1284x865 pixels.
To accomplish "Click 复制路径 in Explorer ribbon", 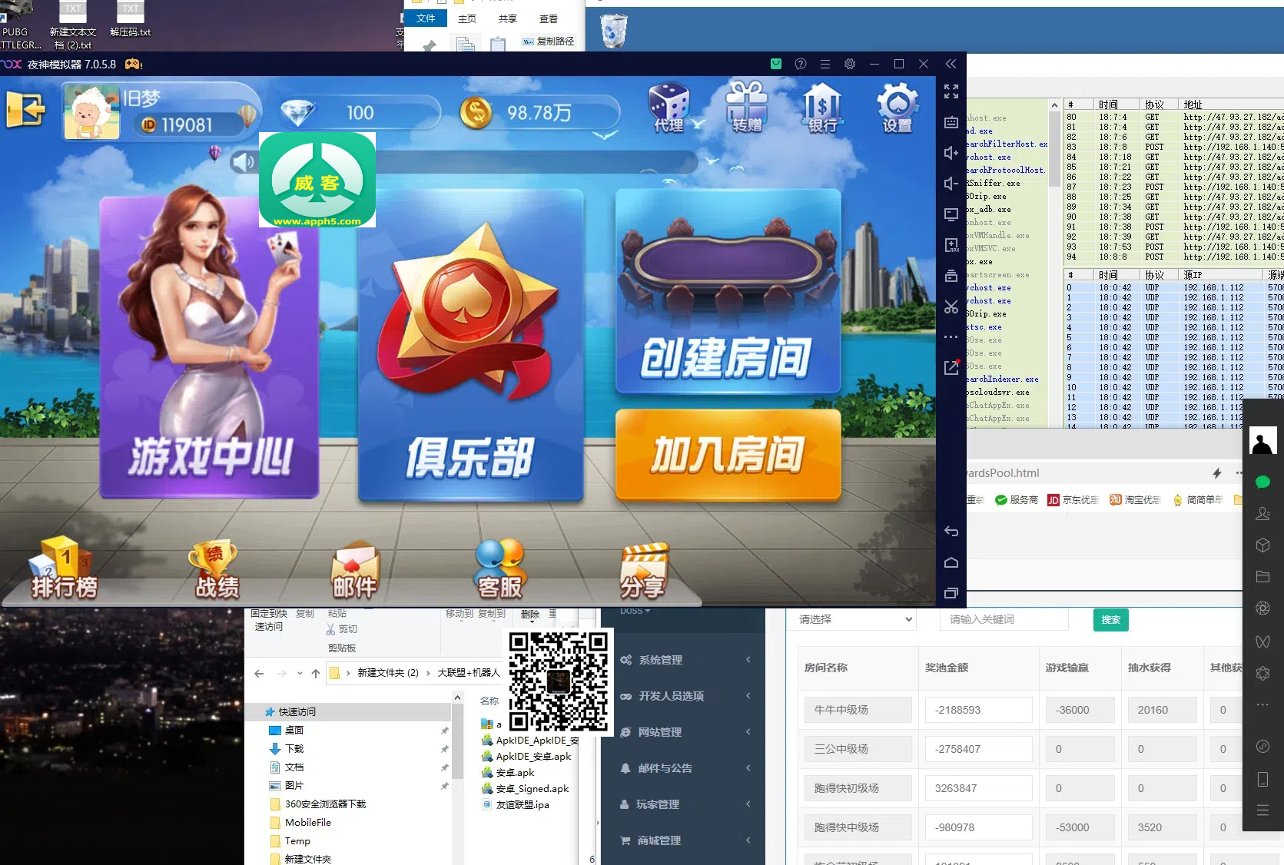I will click(x=549, y=41).
